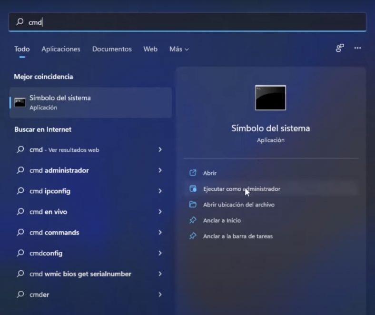
Task: Switch to the Documentos tab
Action: (x=112, y=49)
